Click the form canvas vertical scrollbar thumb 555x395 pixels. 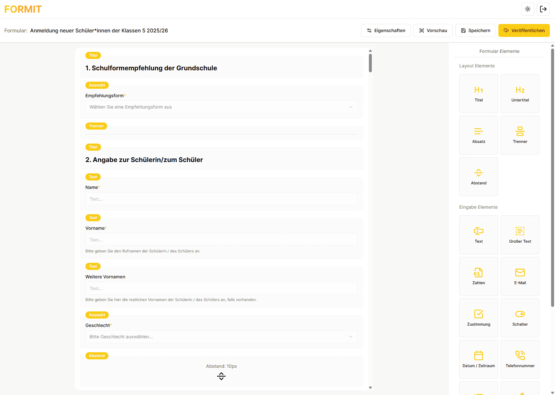370,63
